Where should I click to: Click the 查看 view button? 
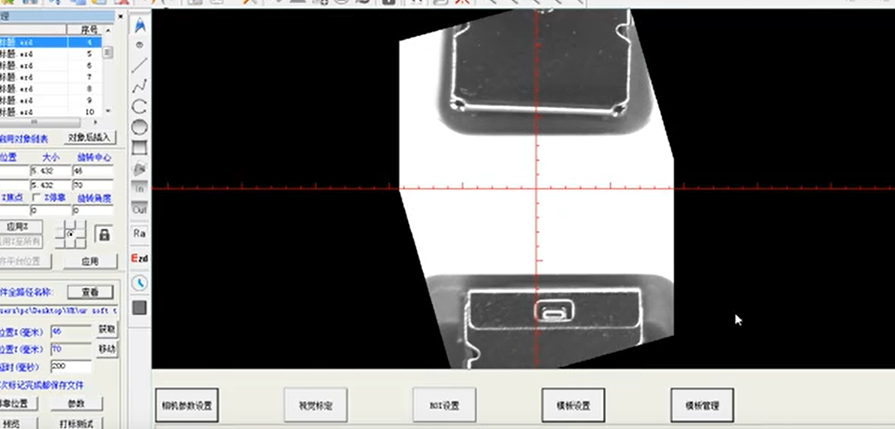(90, 292)
